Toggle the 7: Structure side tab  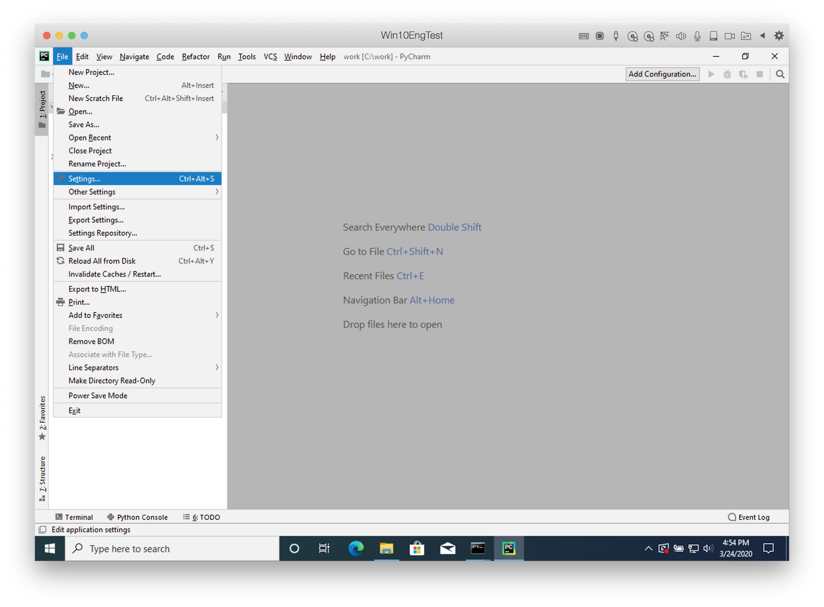click(x=42, y=479)
